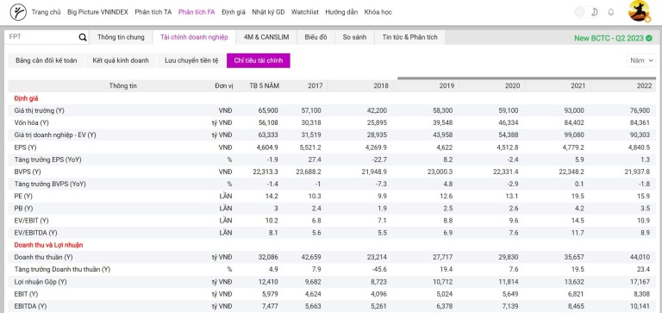Switch to So sánh tab

click(354, 37)
